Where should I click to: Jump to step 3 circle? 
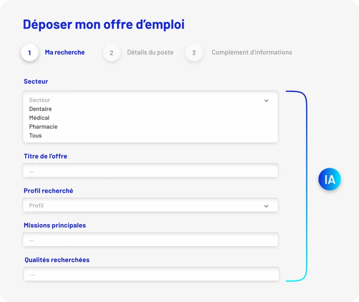click(x=194, y=53)
